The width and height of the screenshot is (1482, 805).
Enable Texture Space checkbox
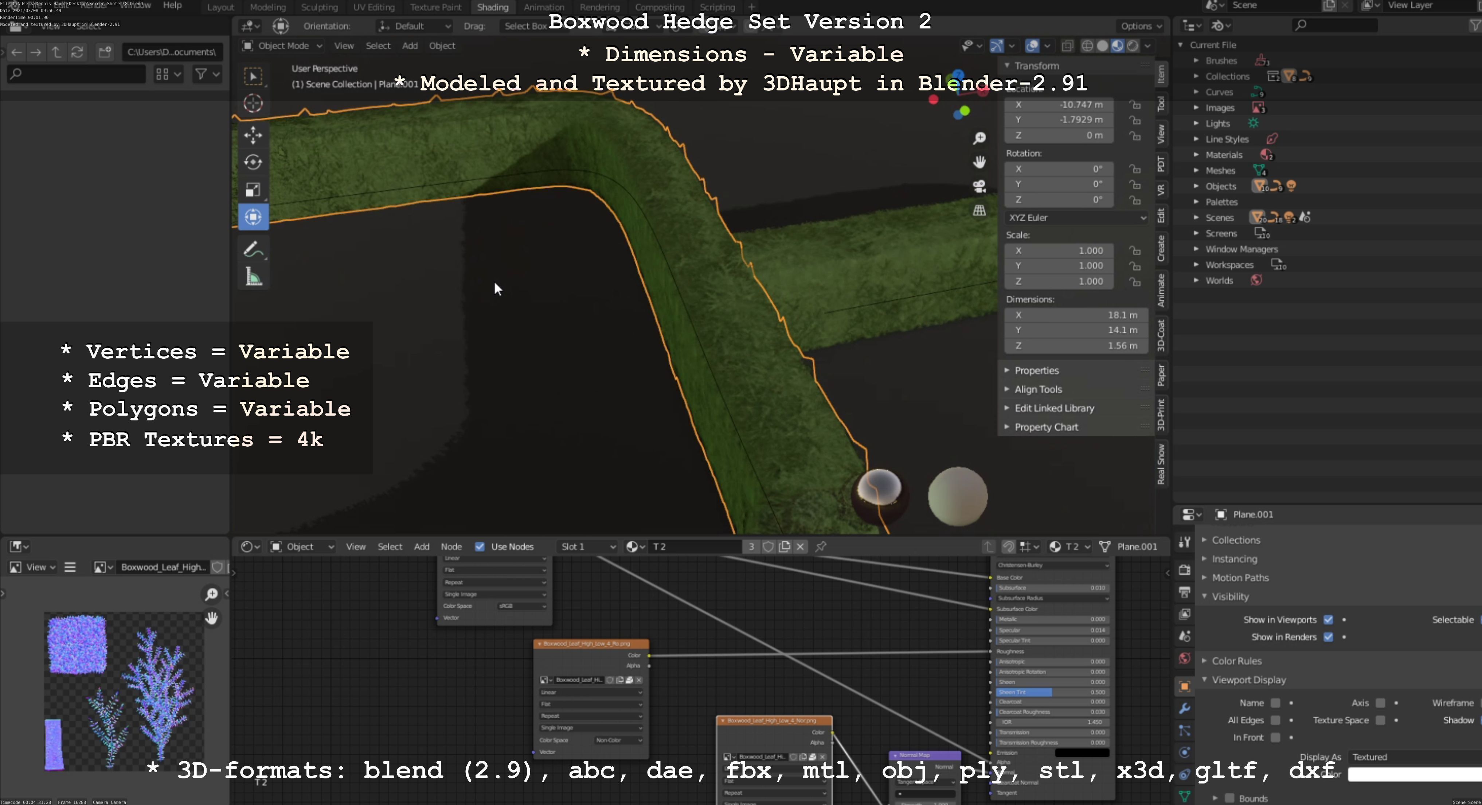coord(1380,720)
